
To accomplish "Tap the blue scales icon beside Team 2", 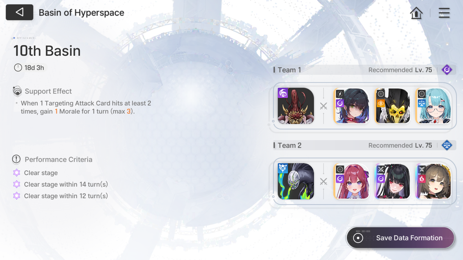I will 447,145.
